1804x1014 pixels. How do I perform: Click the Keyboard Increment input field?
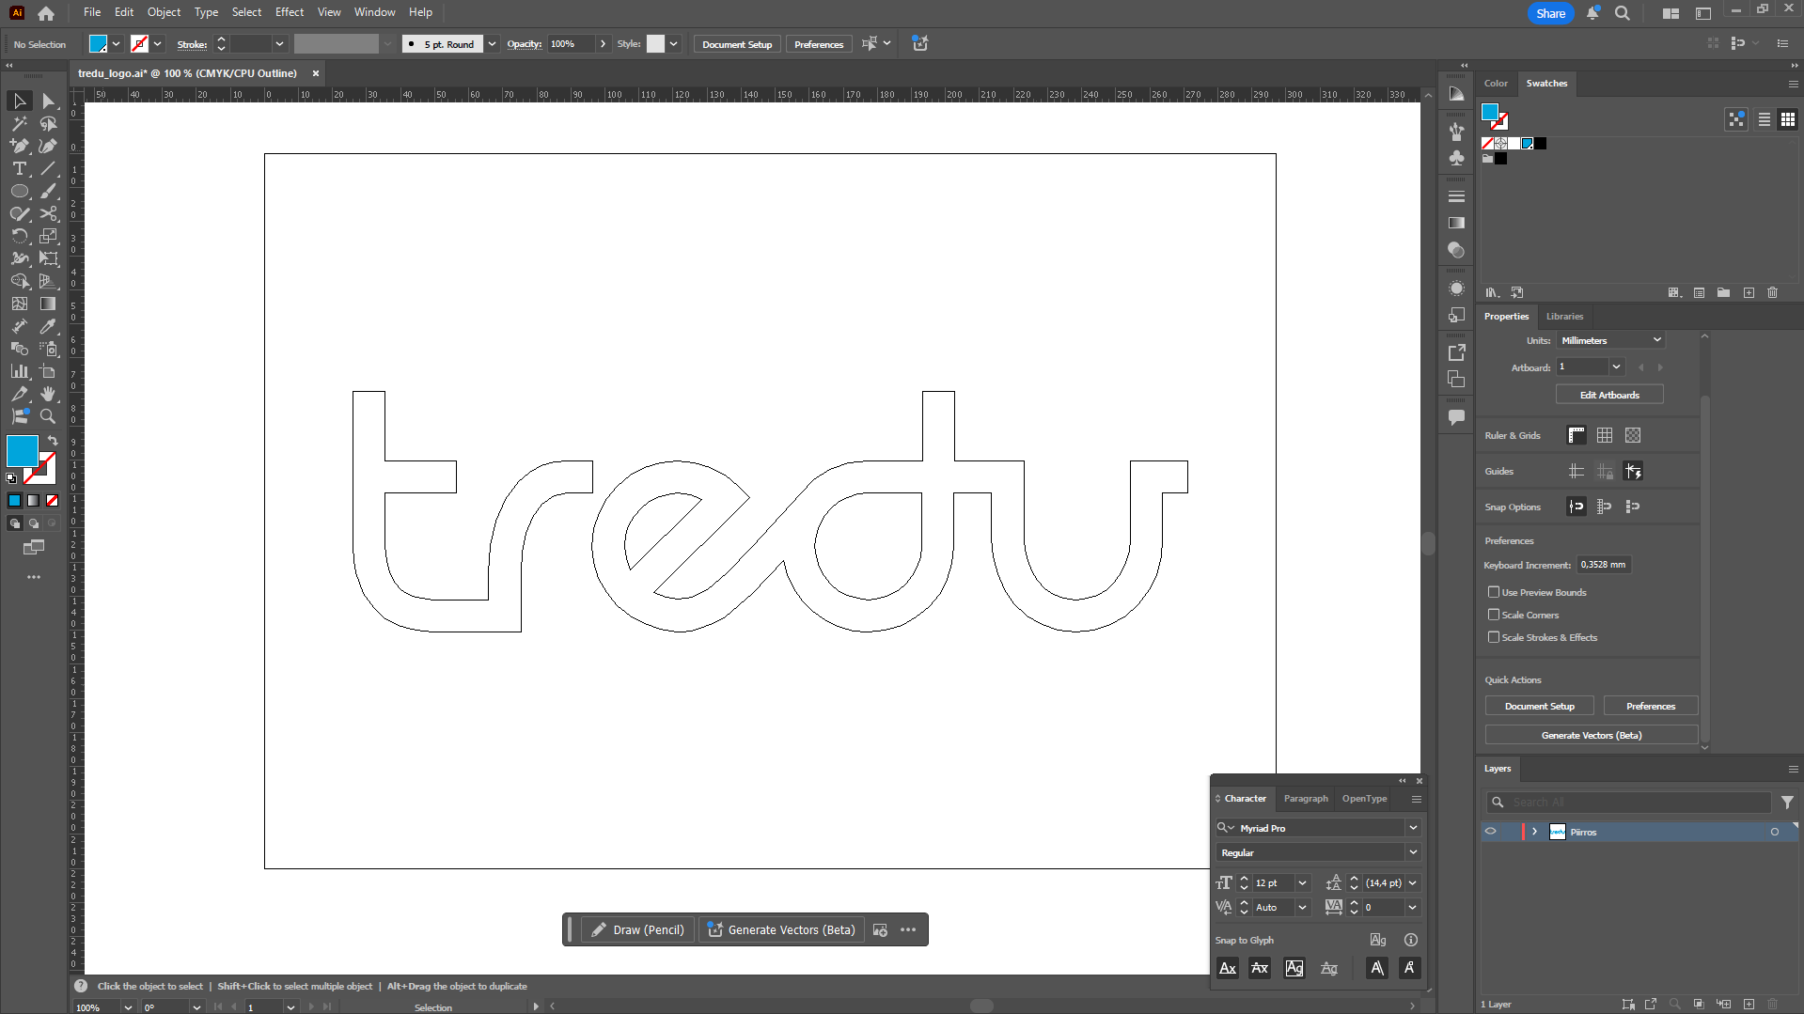1603,565
